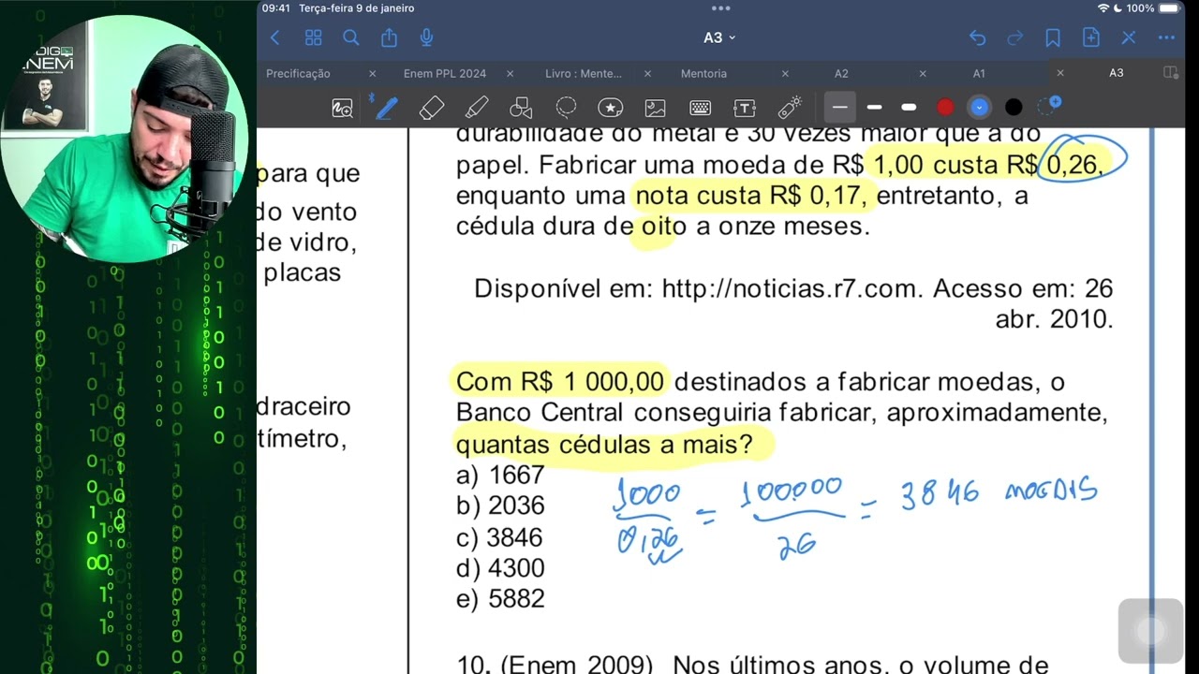The image size is (1199, 674).
Task: Close the Mentoria tab
Action: pos(785,73)
